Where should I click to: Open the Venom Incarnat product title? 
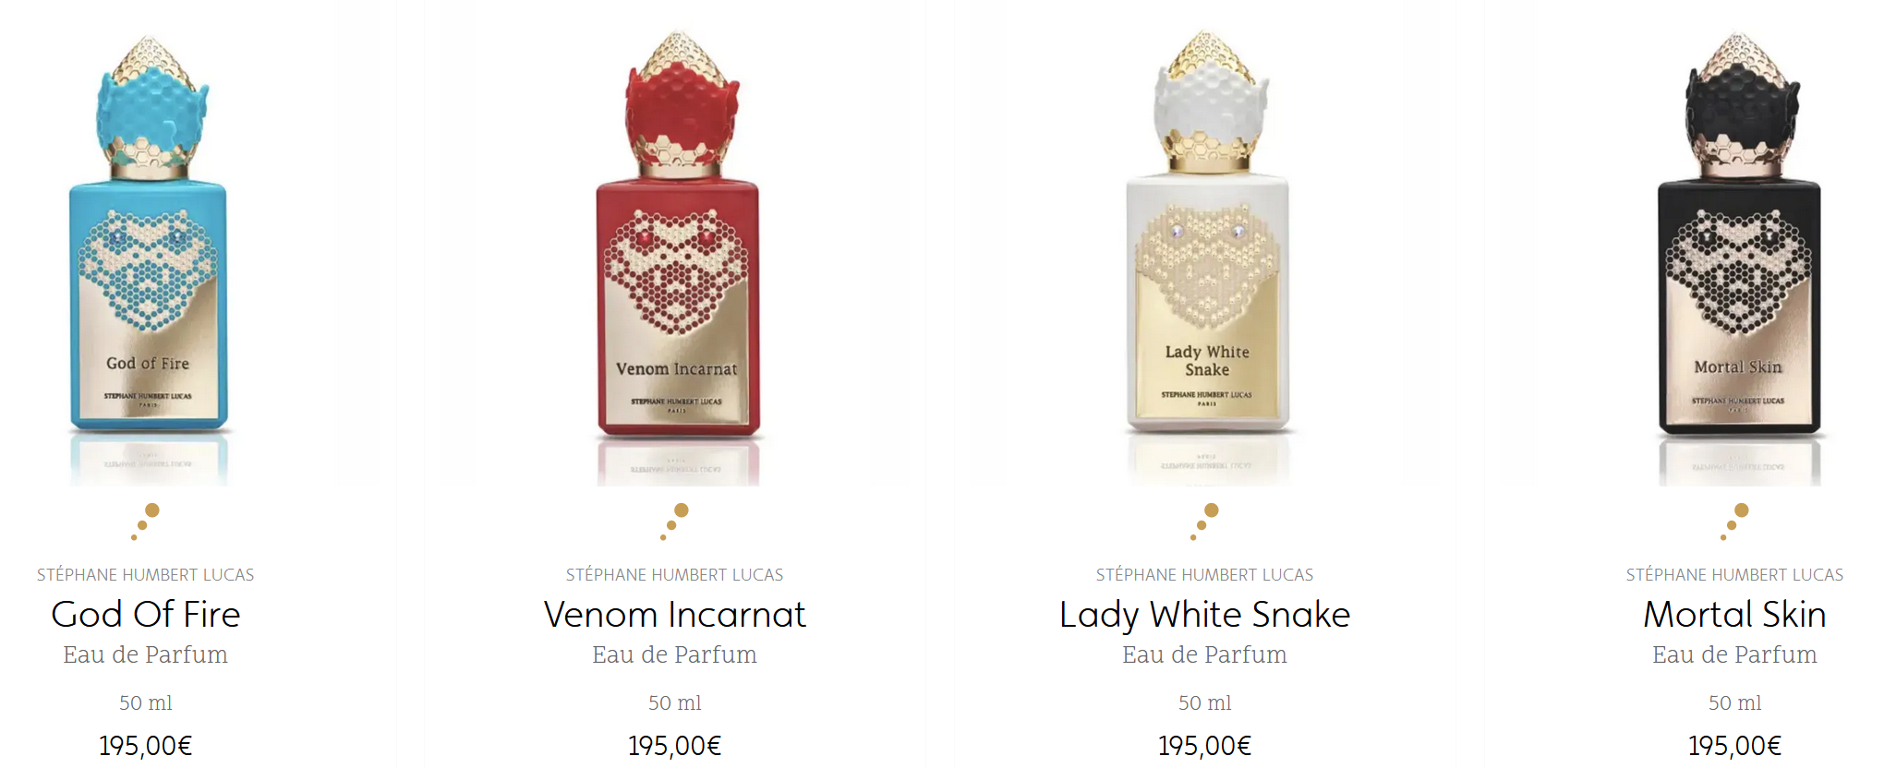click(x=675, y=615)
